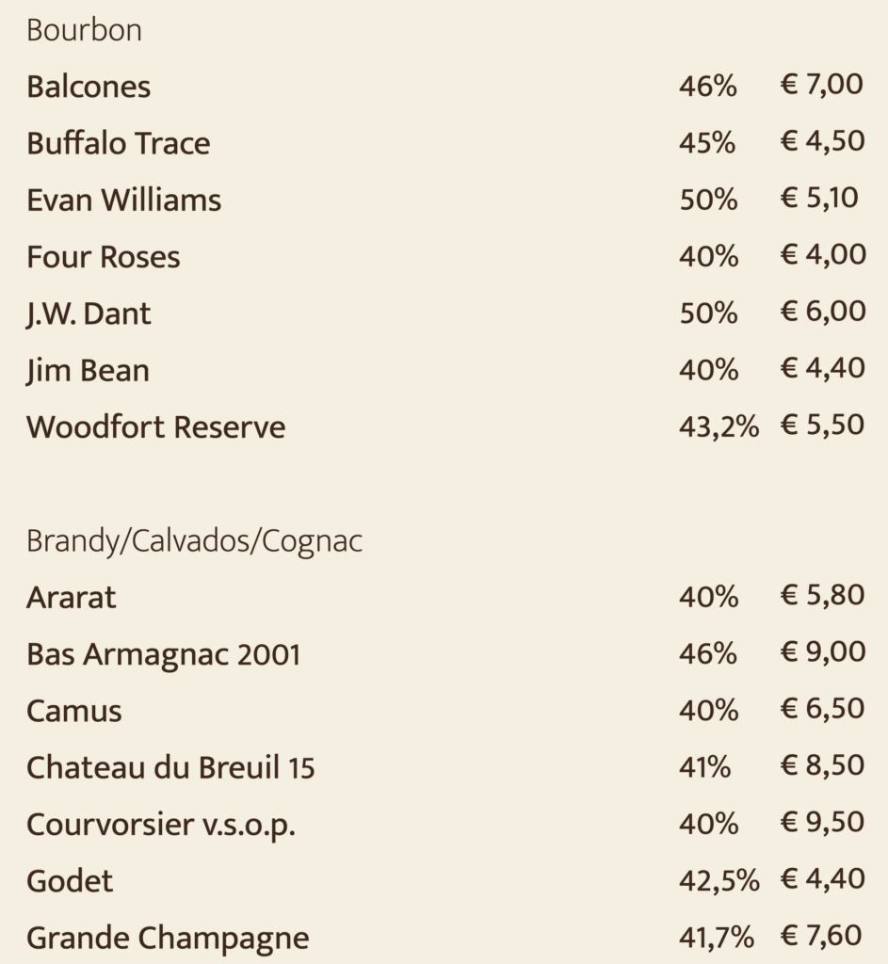Select the Bourbon section heading
This screenshot has height=964, width=888.
pos(84,30)
